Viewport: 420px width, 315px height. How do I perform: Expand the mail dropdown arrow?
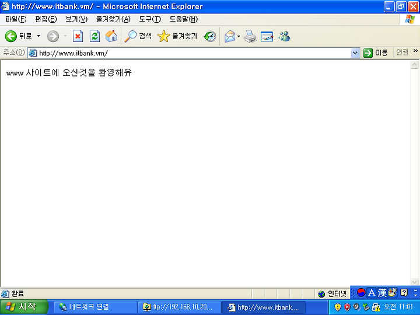pyautogui.click(x=239, y=36)
